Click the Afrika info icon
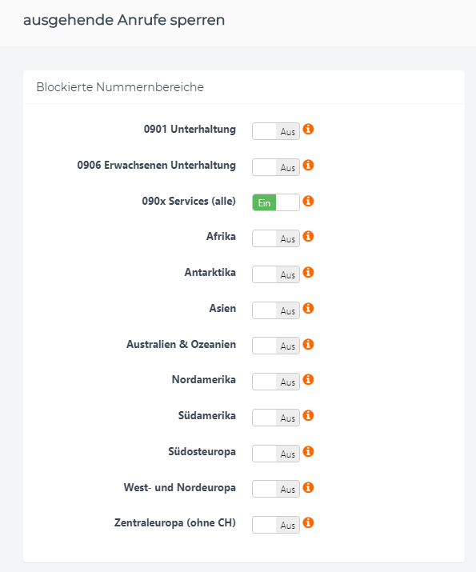This screenshot has width=476, height=572. coord(308,236)
